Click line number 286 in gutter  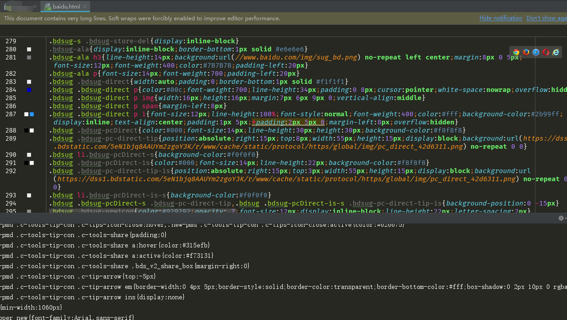11,106
